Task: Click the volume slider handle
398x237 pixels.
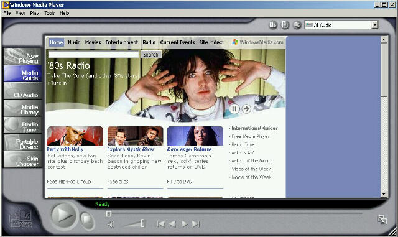Action: 142,223
